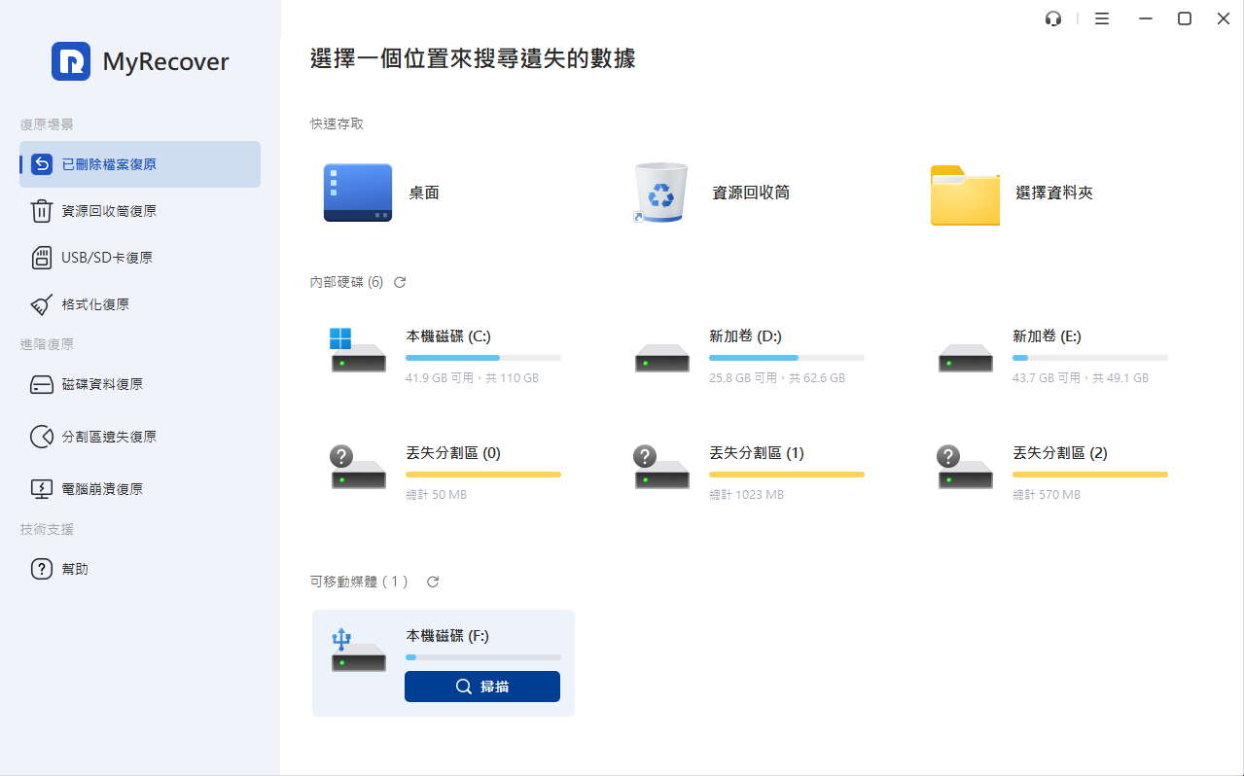Click the MyRecover app name text
The image size is (1244, 776).
click(x=166, y=62)
